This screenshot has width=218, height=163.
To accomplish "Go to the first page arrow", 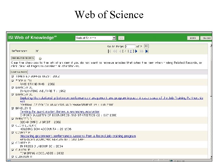I will [x=109, y=51].
